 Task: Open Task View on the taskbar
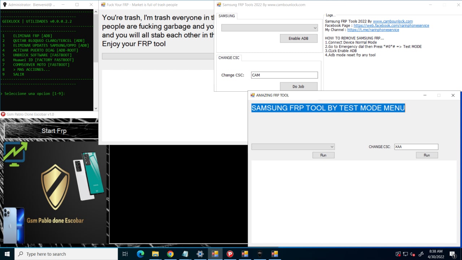pos(125,254)
